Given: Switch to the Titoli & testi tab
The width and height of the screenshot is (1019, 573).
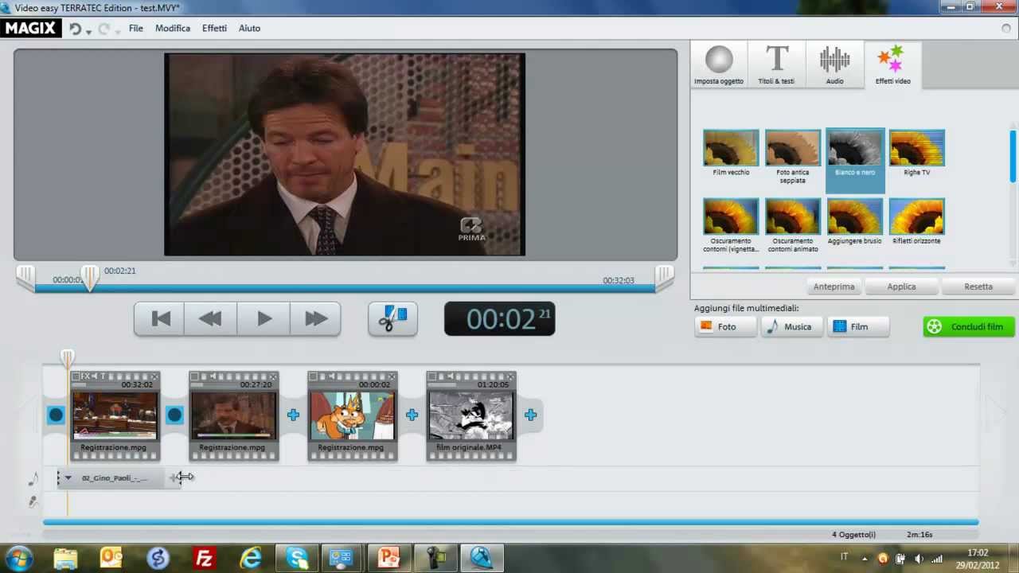Looking at the screenshot, I should pos(776,64).
